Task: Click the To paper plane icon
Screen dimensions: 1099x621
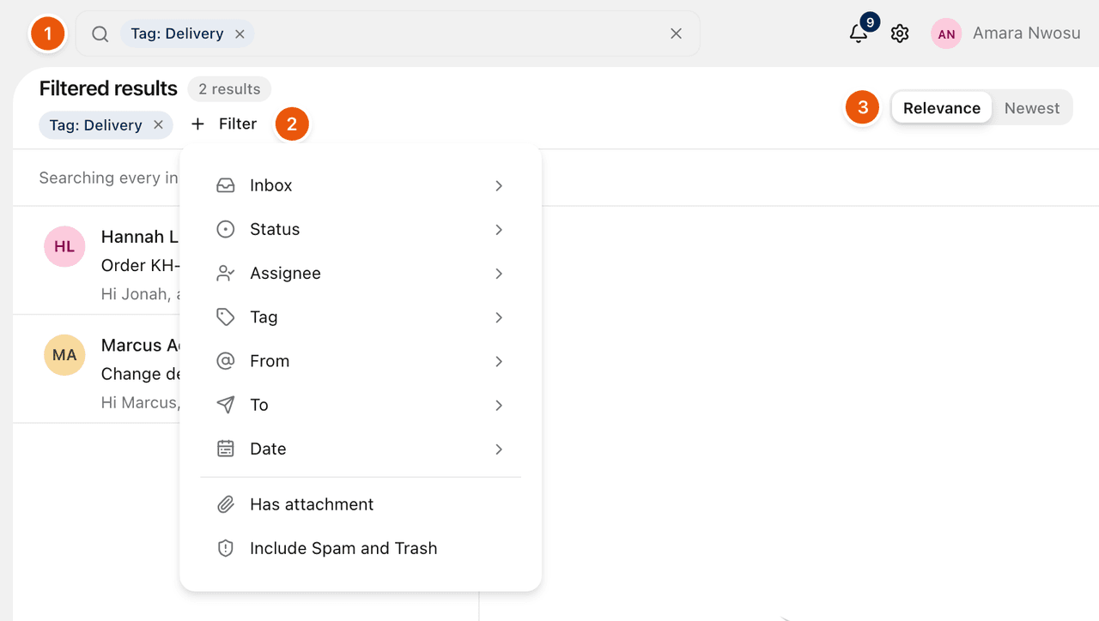Action: 226,405
